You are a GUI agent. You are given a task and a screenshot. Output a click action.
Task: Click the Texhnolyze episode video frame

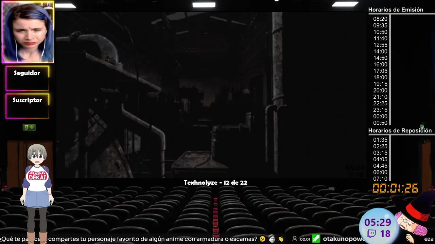(211, 95)
